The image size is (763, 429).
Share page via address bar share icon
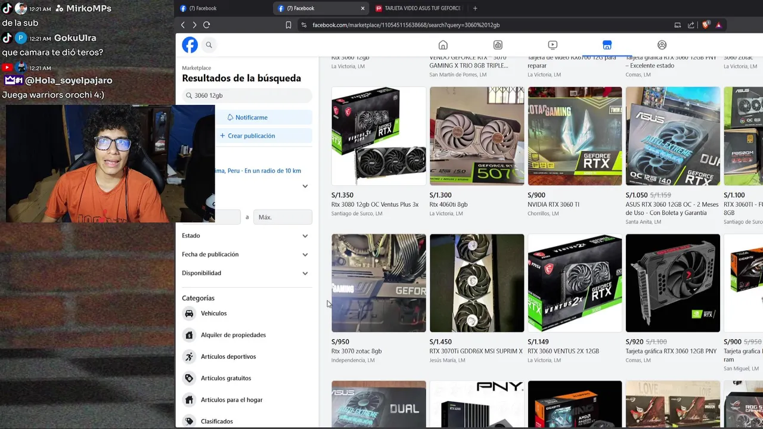pos(691,25)
